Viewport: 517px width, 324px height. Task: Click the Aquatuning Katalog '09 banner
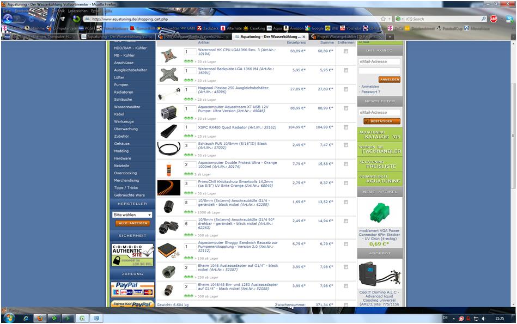click(380, 135)
